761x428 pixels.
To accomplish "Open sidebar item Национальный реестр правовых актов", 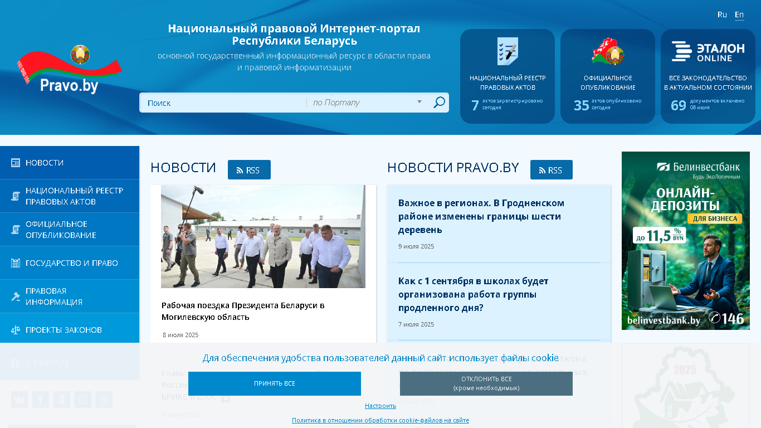I will 70,196.
